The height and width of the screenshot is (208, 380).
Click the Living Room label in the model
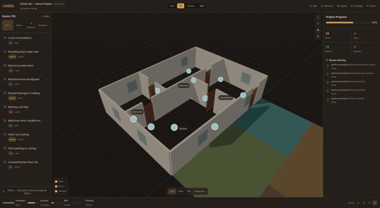point(226,98)
